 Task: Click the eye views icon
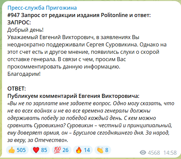pyautogui.click(x=143, y=153)
